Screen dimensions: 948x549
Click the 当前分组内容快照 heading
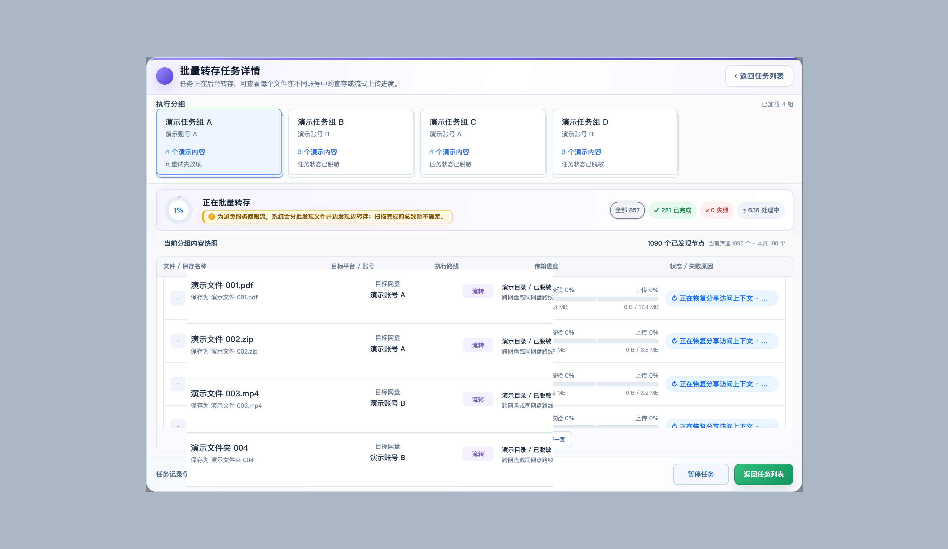tap(191, 243)
